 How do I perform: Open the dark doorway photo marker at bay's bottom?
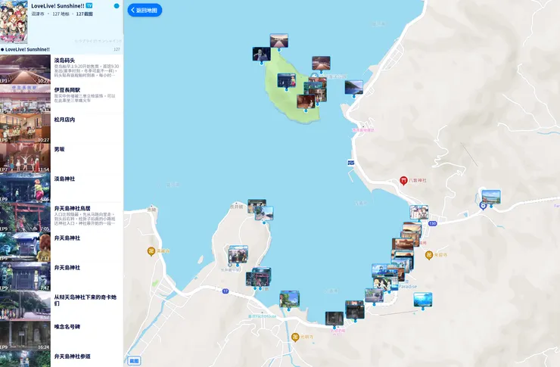click(x=334, y=319)
